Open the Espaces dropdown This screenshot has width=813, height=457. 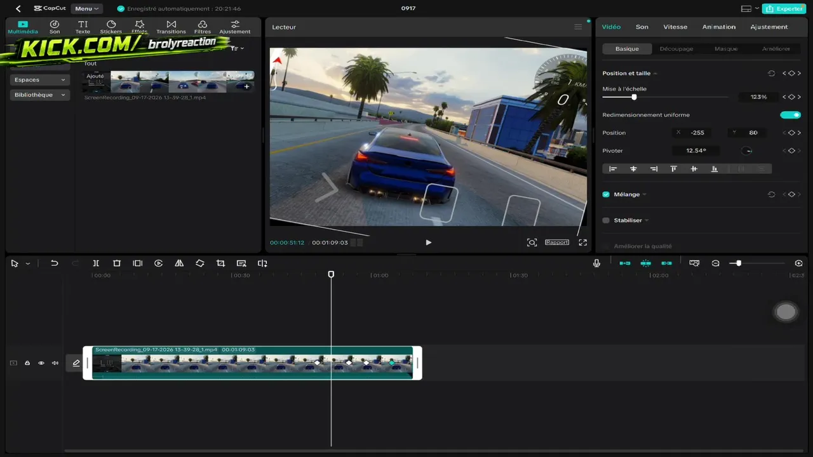[x=39, y=80]
